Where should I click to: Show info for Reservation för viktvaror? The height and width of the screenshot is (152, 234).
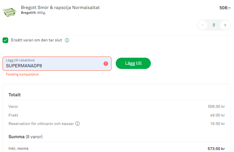[x=78, y=124]
